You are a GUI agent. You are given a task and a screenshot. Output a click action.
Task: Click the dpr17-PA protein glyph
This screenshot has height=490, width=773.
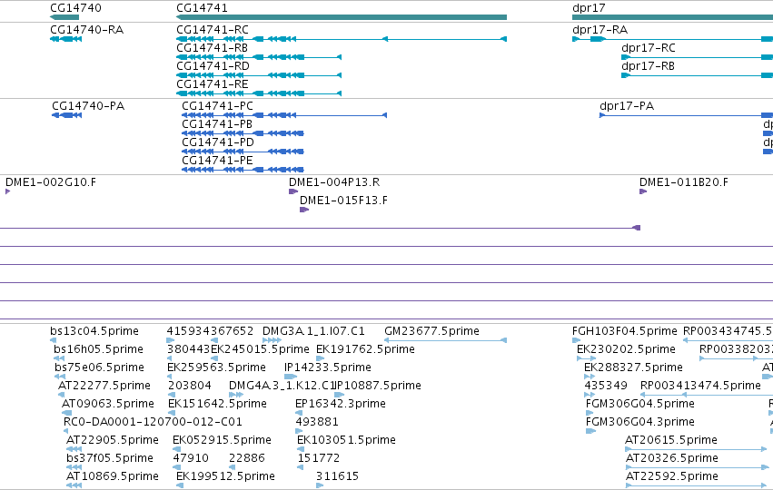(686, 115)
